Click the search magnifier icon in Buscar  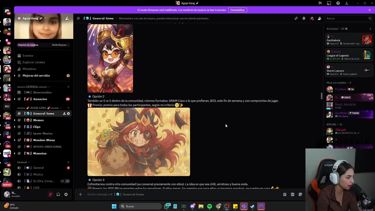click(x=370, y=18)
